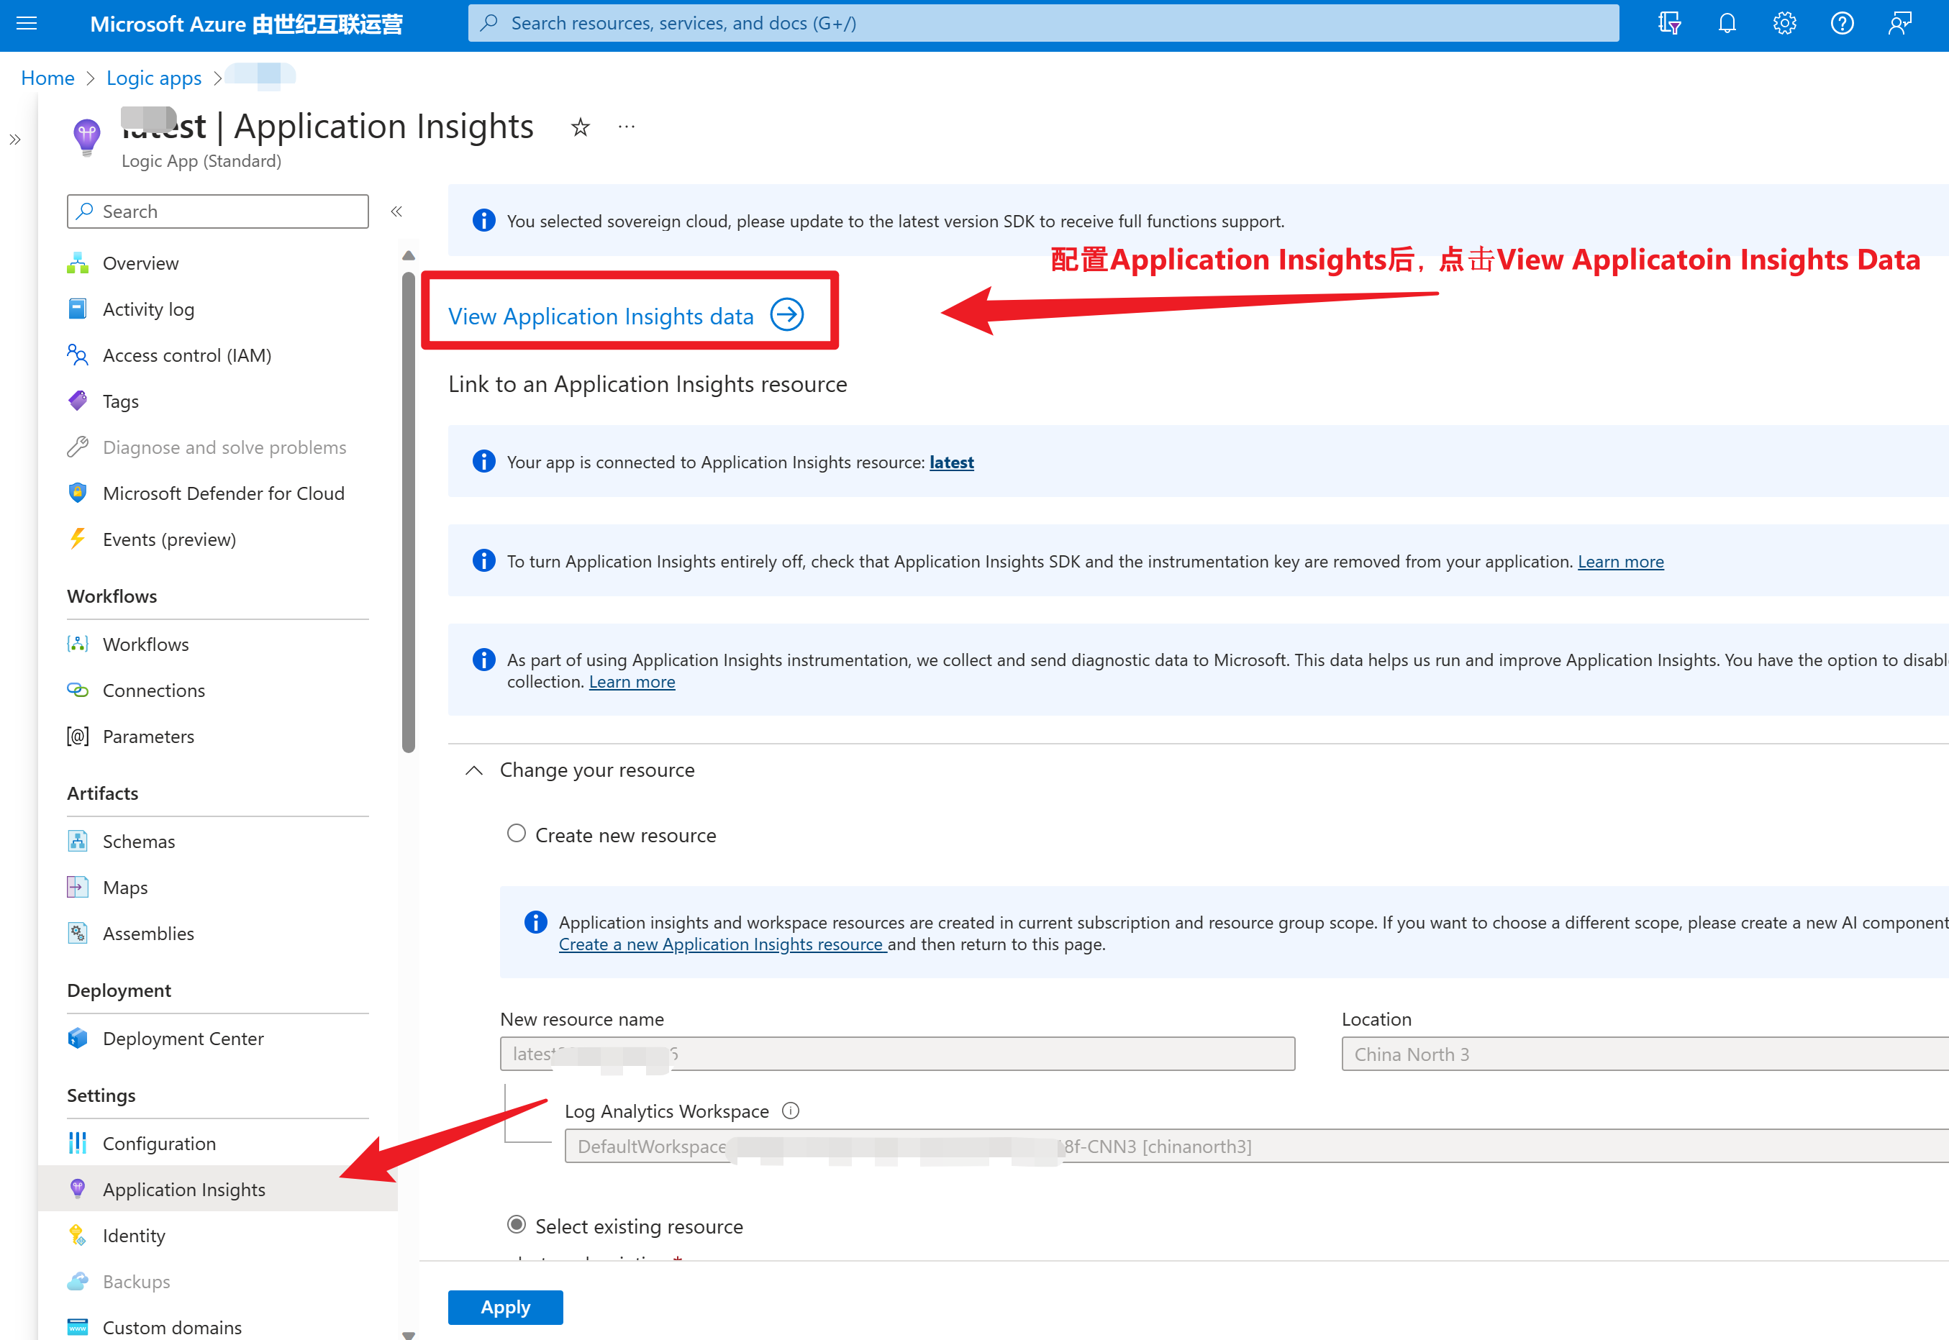Go to Workflows in the sidebar

point(145,644)
